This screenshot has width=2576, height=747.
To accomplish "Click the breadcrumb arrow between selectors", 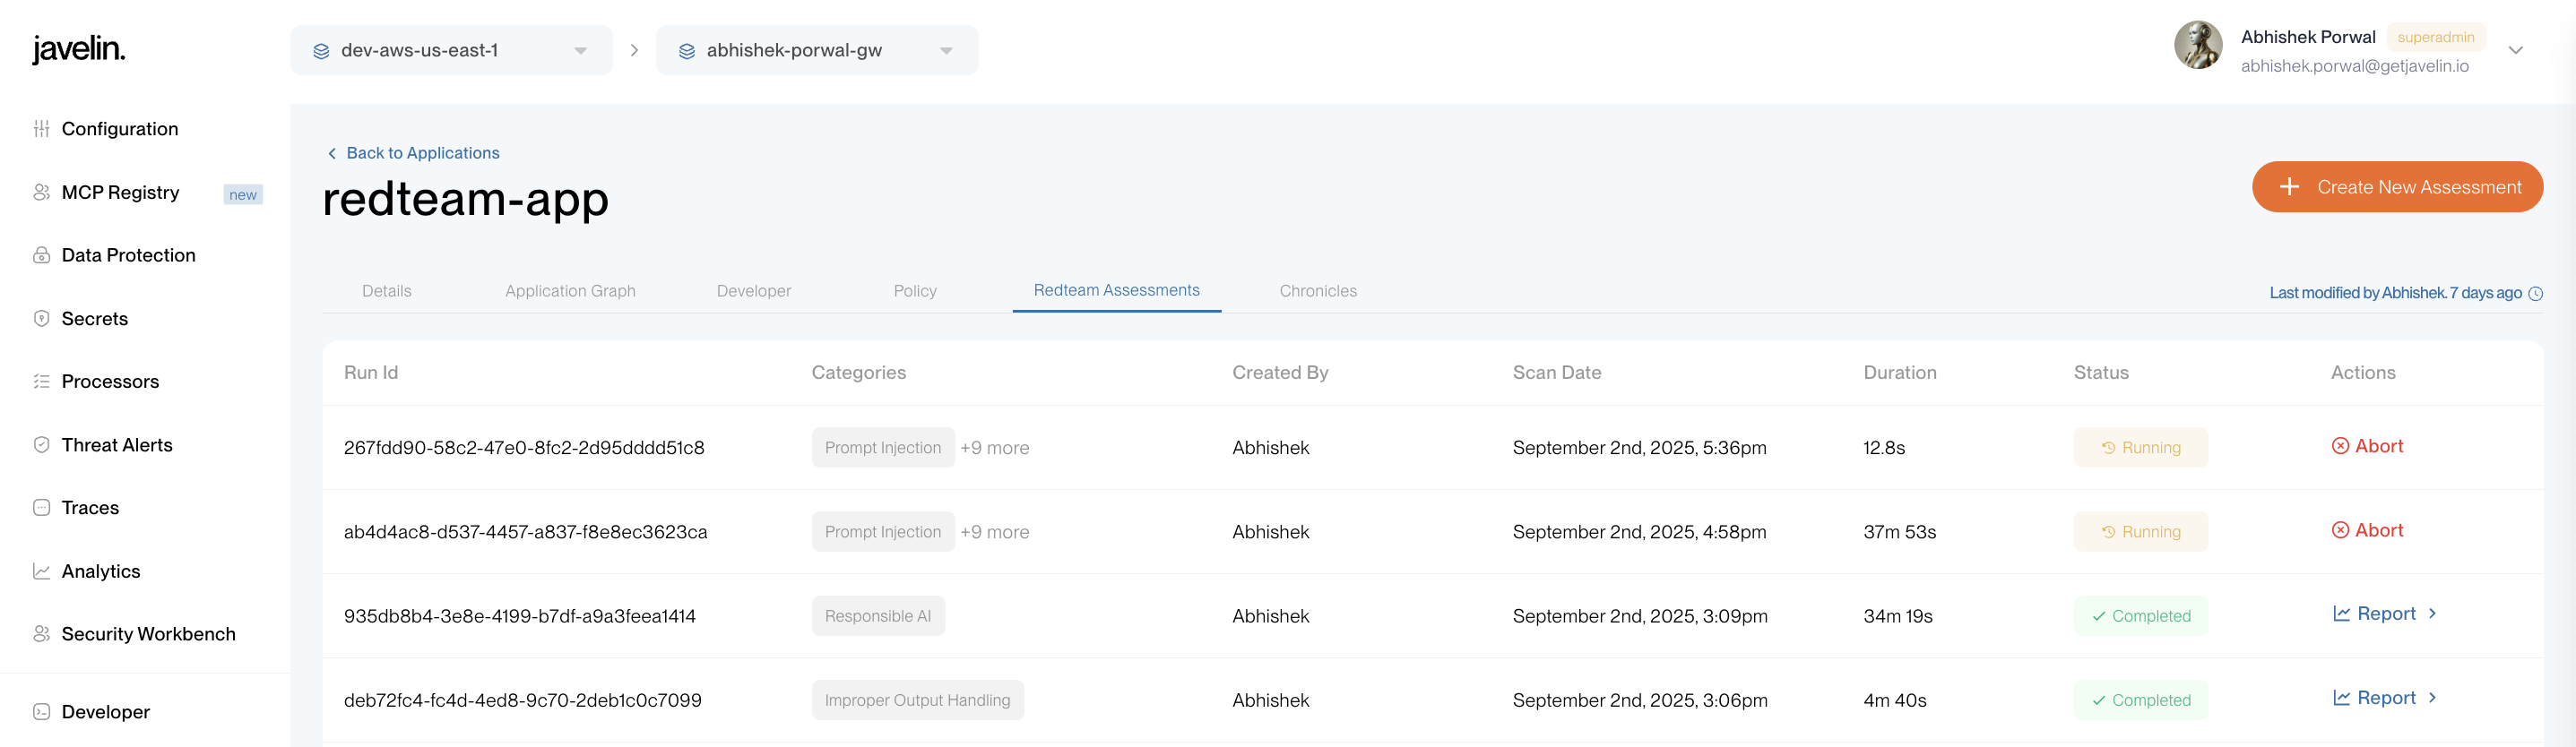I will (x=634, y=50).
